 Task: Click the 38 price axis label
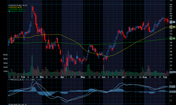click(x=171, y=46)
